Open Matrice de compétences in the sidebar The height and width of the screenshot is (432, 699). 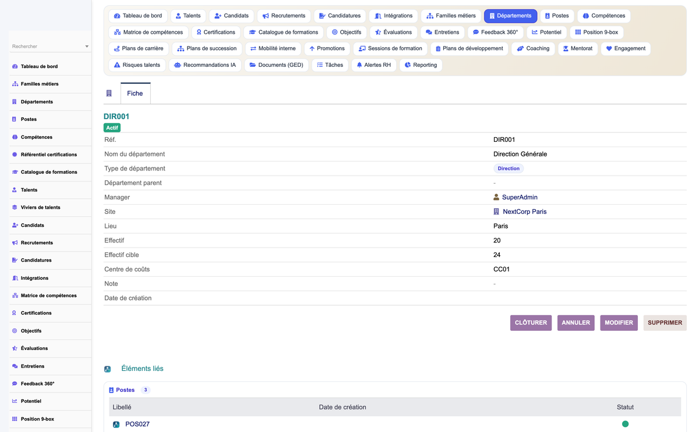click(49, 295)
